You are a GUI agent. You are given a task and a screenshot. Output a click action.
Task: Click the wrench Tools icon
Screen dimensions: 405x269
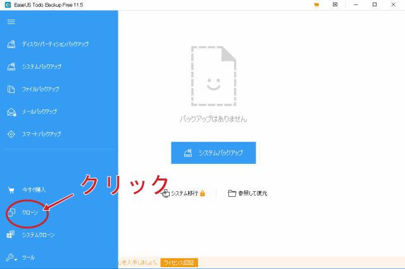point(10,258)
